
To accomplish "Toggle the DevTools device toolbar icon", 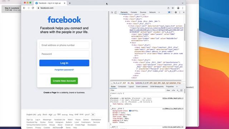I will (x=116, y=13).
